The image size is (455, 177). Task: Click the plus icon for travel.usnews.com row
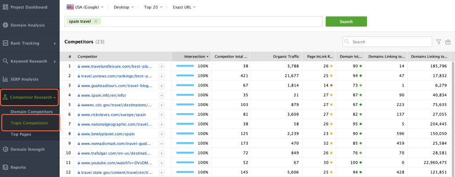coord(161,76)
